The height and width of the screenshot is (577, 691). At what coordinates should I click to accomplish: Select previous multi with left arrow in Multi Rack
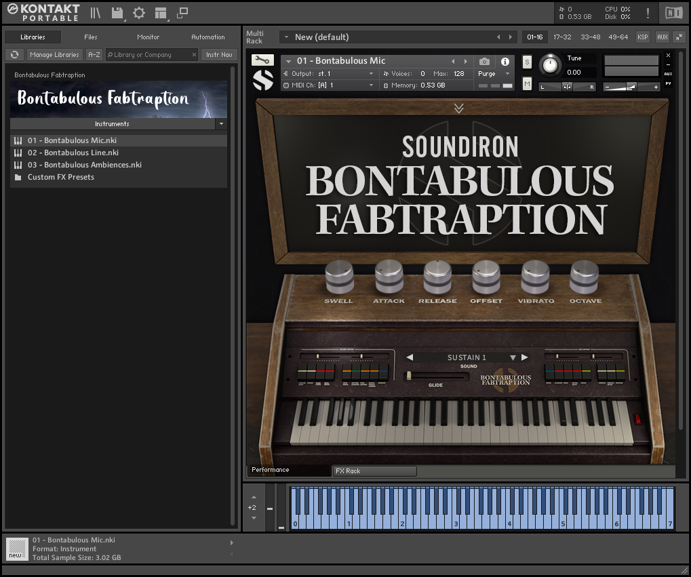point(498,37)
